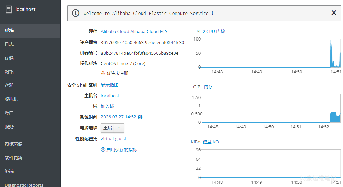Click the info icon in welcome banner
The height and width of the screenshot is (187, 343).
76,13
